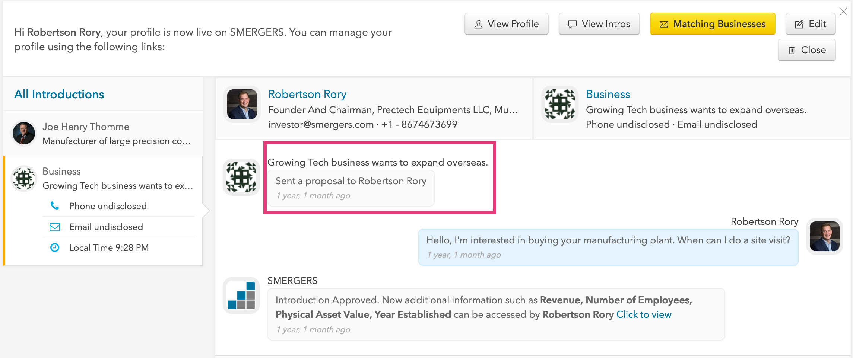This screenshot has height=358, width=853.
Task: Click the envelope icon beside Email undisclosed
Action: pyautogui.click(x=55, y=227)
